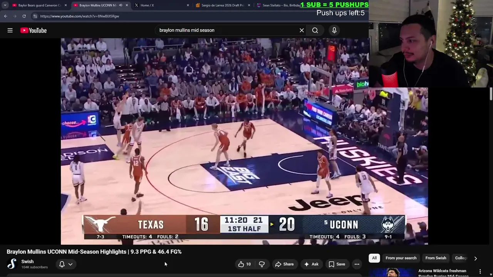Open the YouTube hamburger guide menu
The image size is (493, 277).
pos(10,30)
